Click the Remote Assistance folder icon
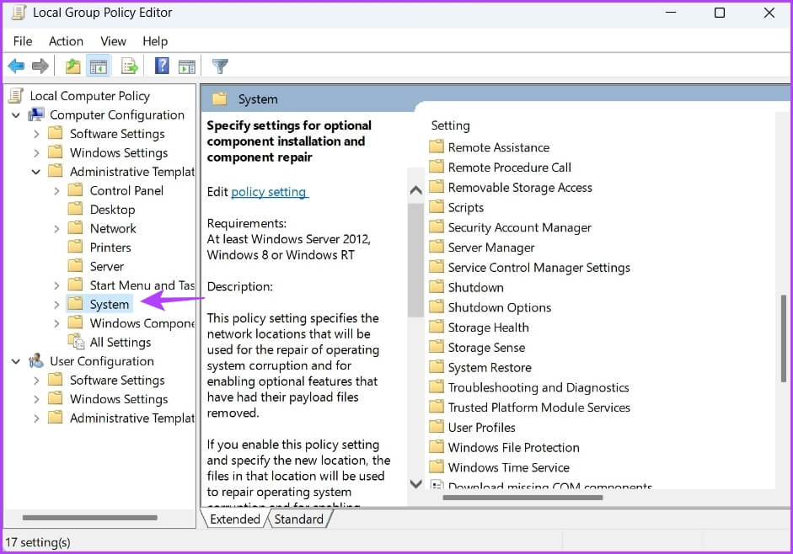The image size is (793, 554). 436,147
